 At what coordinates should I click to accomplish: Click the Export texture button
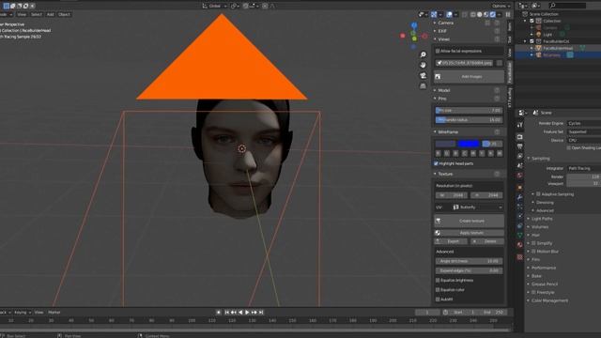[451, 241]
